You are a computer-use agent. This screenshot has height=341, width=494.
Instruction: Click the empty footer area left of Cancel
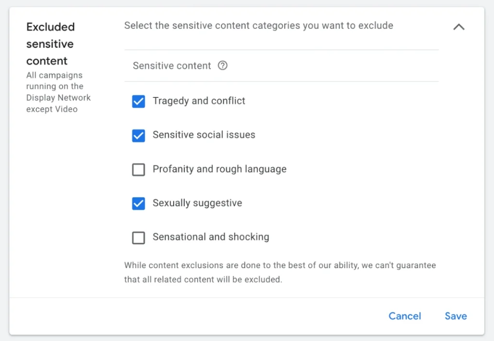pos(193,316)
